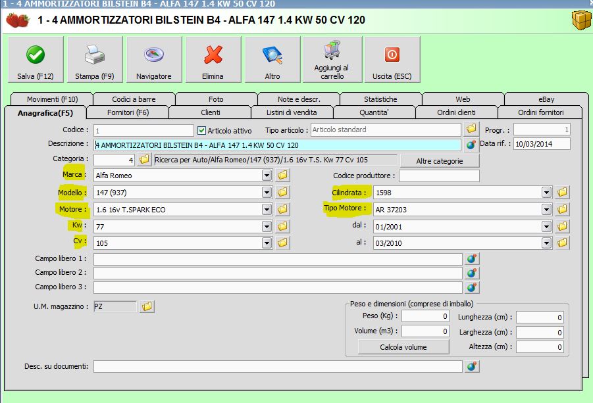The width and height of the screenshot is (593, 403).
Task: Open the Categoria folder lookup icon
Action: [144, 159]
